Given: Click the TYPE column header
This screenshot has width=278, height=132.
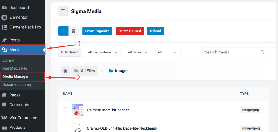Looking at the screenshot, I should 244,94.
